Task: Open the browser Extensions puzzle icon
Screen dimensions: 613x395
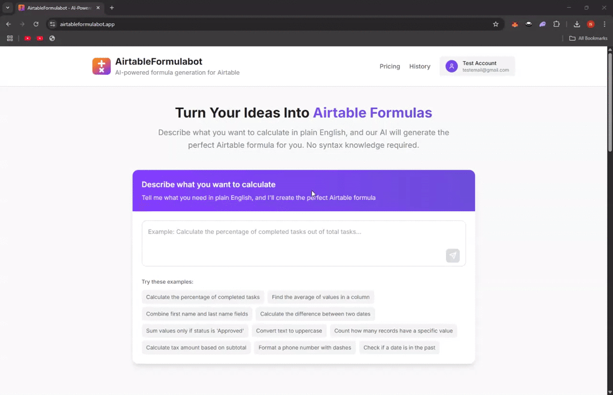Action: 556,24
